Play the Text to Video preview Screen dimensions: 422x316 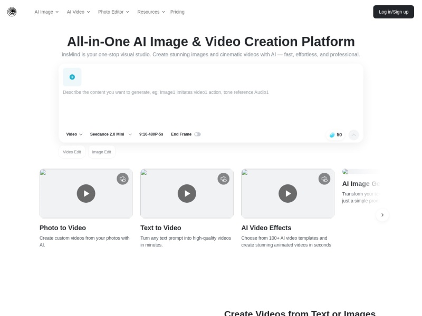coord(187,193)
